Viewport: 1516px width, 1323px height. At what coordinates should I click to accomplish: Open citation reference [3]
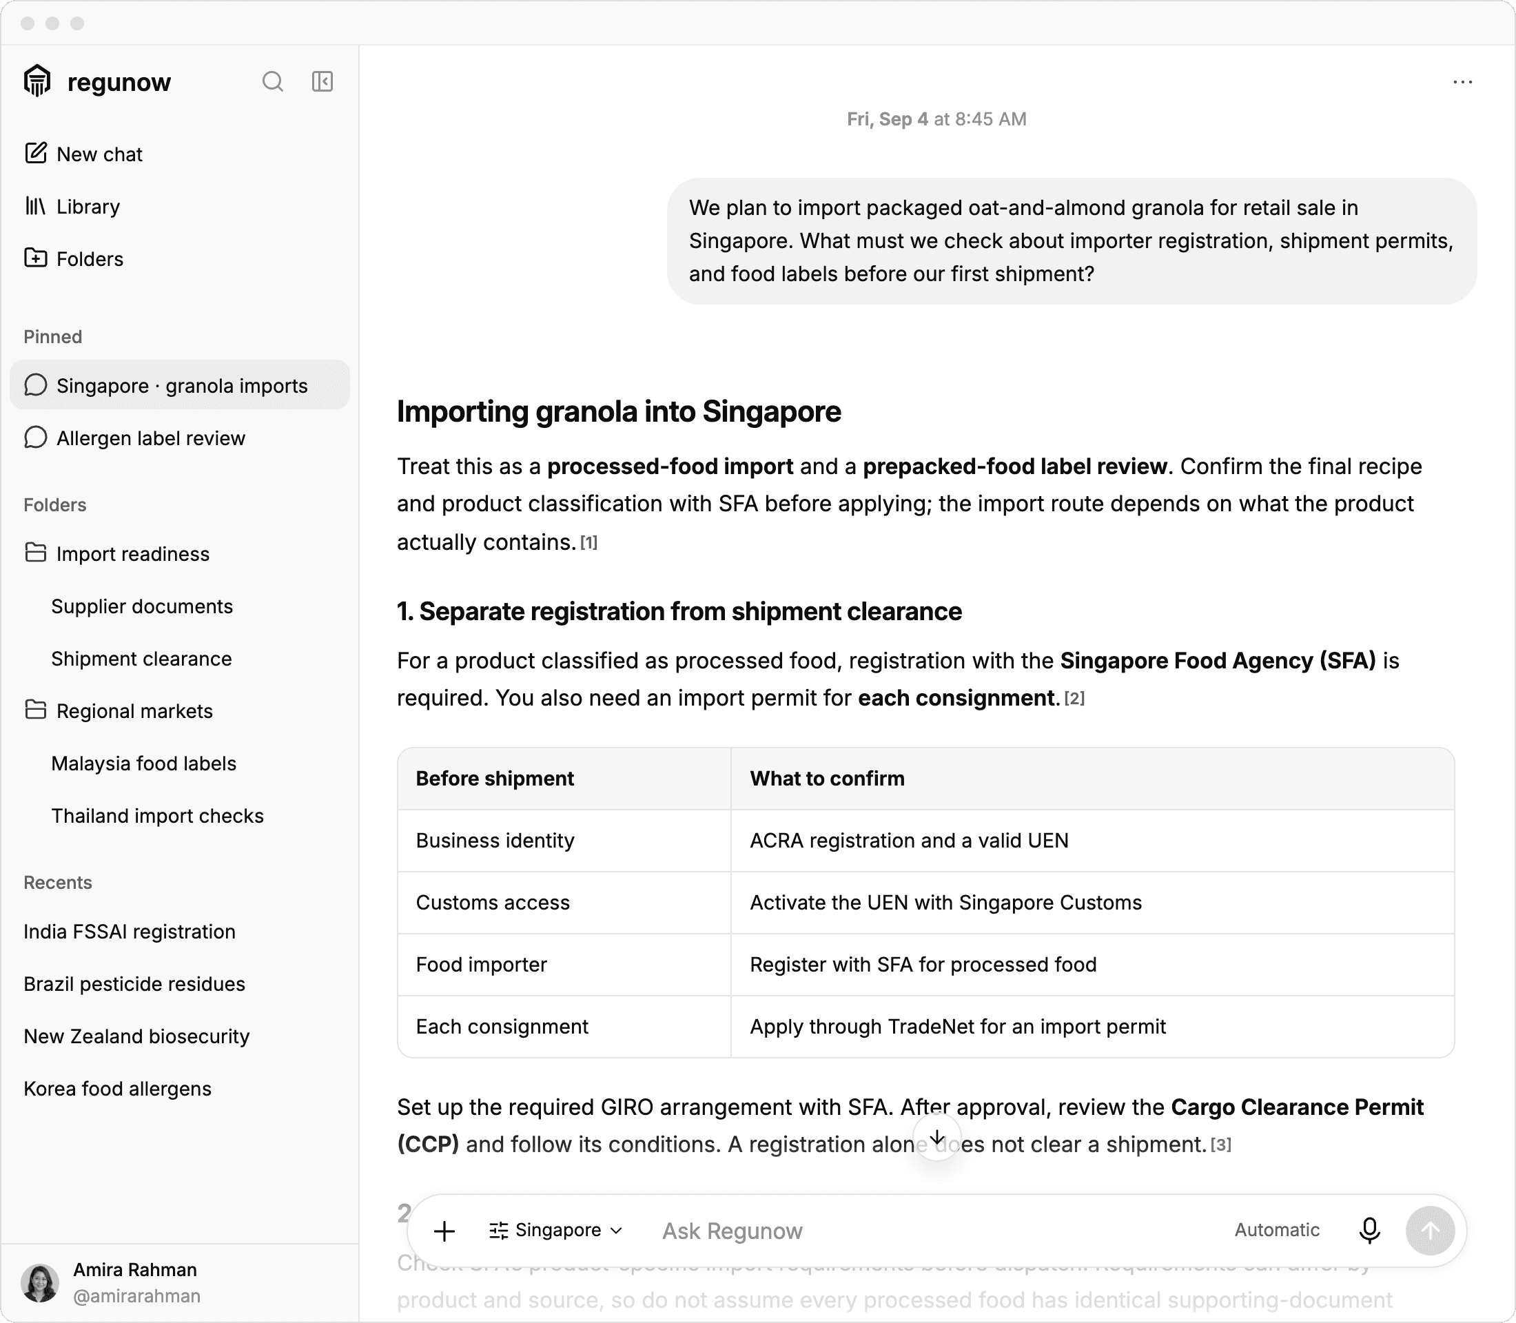(x=1220, y=1145)
